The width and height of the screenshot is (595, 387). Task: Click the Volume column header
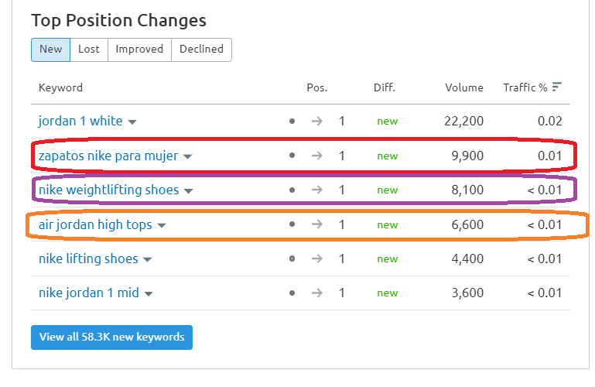(x=464, y=87)
